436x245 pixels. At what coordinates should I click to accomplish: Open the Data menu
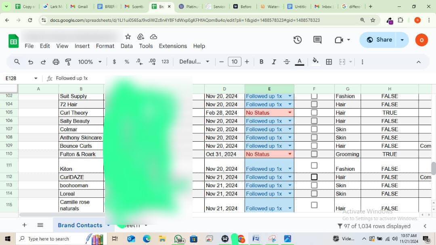[x=126, y=46]
